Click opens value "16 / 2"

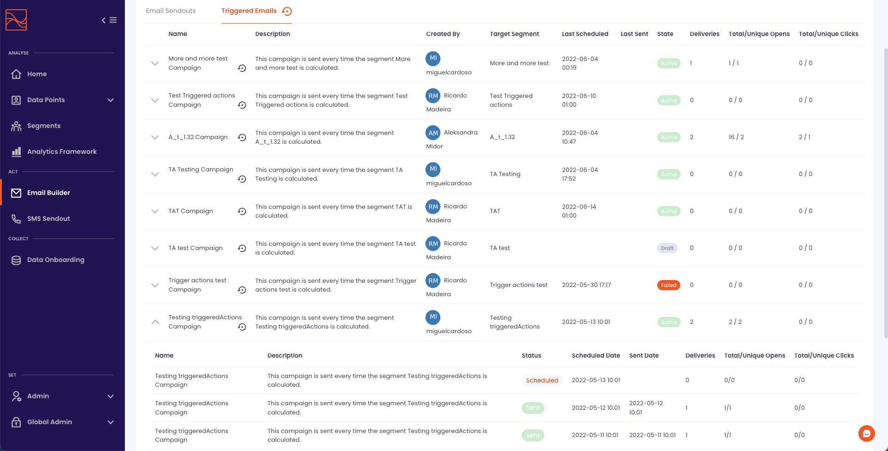(x=736, y=137)
